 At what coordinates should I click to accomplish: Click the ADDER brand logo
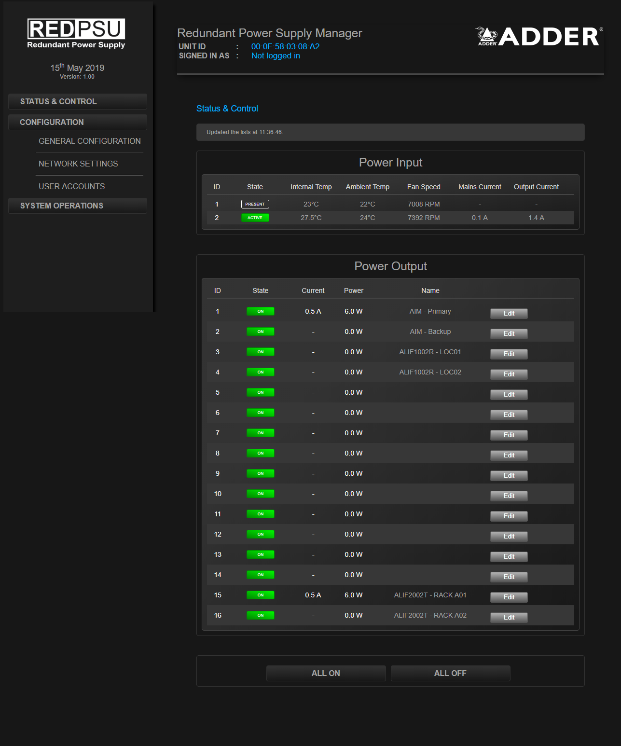tap(539, 37)
